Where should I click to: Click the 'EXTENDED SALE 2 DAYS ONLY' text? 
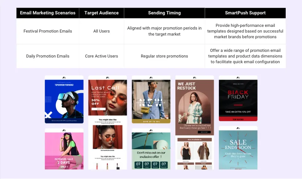coord(64,163)
